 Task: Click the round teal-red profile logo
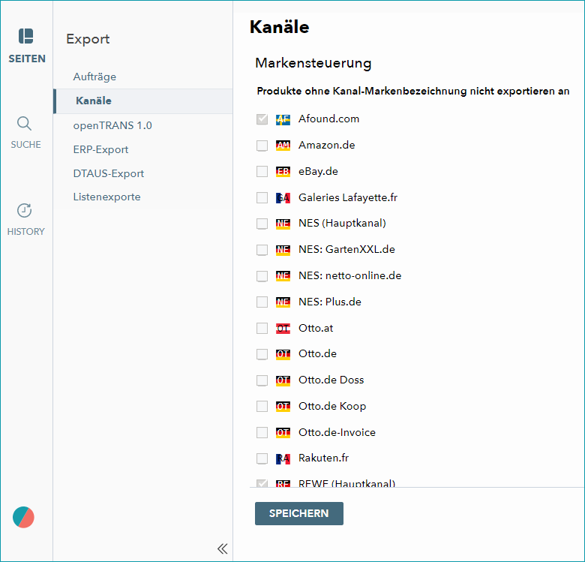(x=23, y=517)
